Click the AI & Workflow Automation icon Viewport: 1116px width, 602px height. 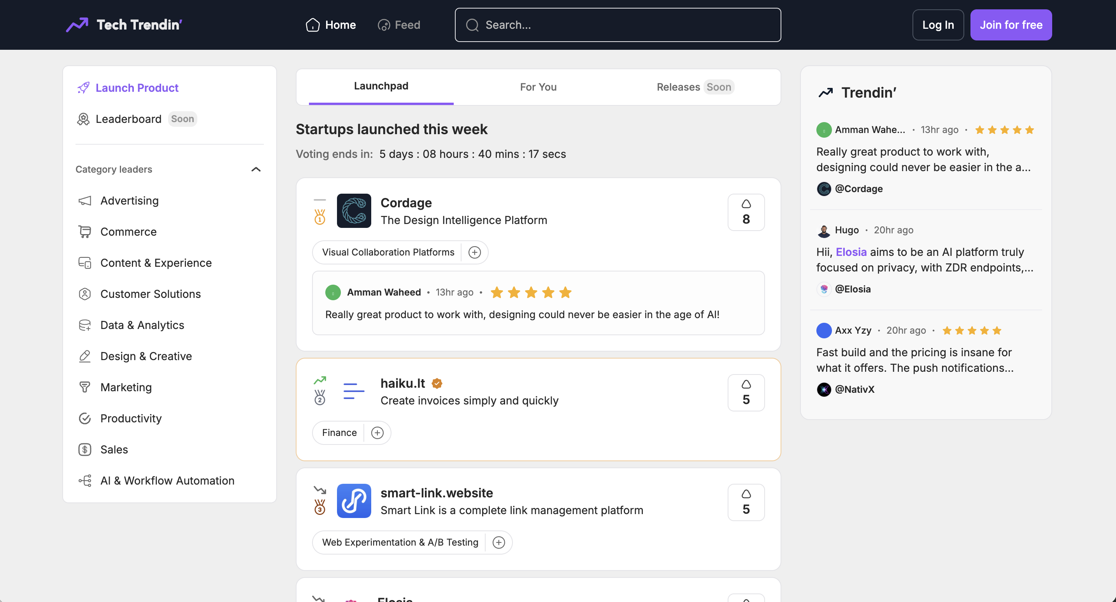(x=85, y=481)
